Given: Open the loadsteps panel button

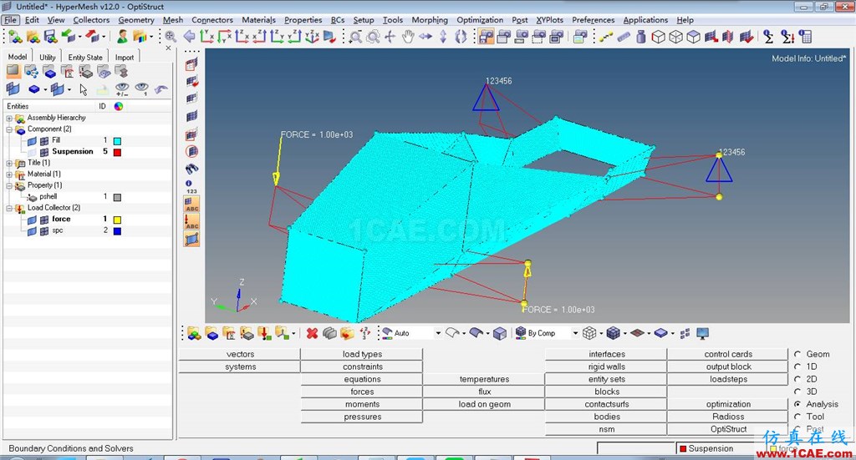Looking at the screenshot, I should [728, 379].
